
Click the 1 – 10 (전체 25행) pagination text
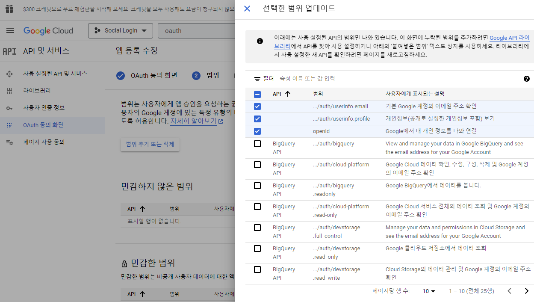pyautogui.click(x=471, y=291)
